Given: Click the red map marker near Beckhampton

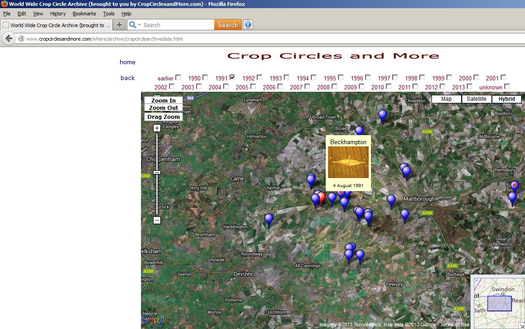Looking at the screenshot, I should [x=321, y=197].
